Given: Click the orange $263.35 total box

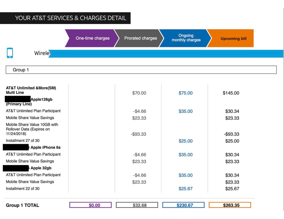Looking at the screenshot, I should [230, 205].
